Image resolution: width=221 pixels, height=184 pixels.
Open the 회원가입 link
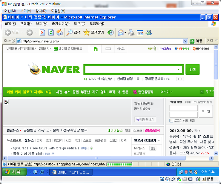176,102
